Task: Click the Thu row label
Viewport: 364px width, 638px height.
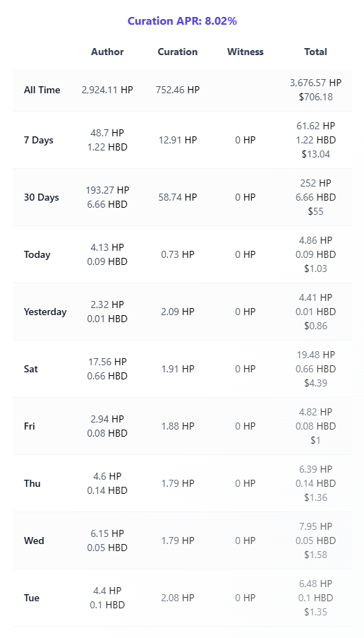Action: point(32,484)
